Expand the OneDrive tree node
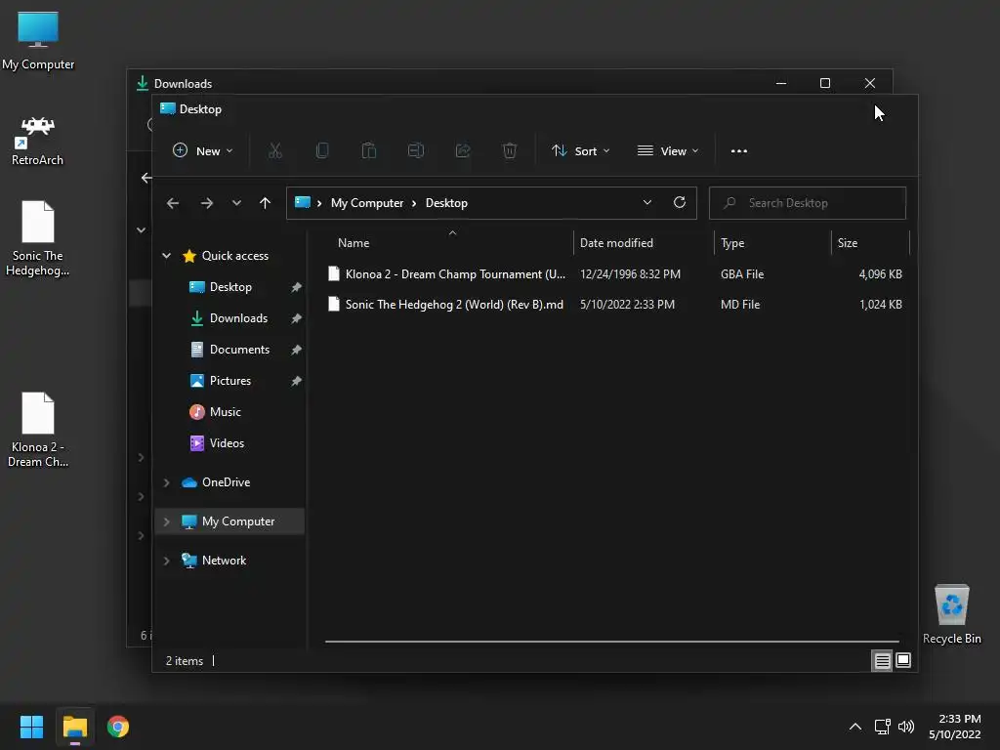This screenshot has height=750, width=1000. pos(166,482)
